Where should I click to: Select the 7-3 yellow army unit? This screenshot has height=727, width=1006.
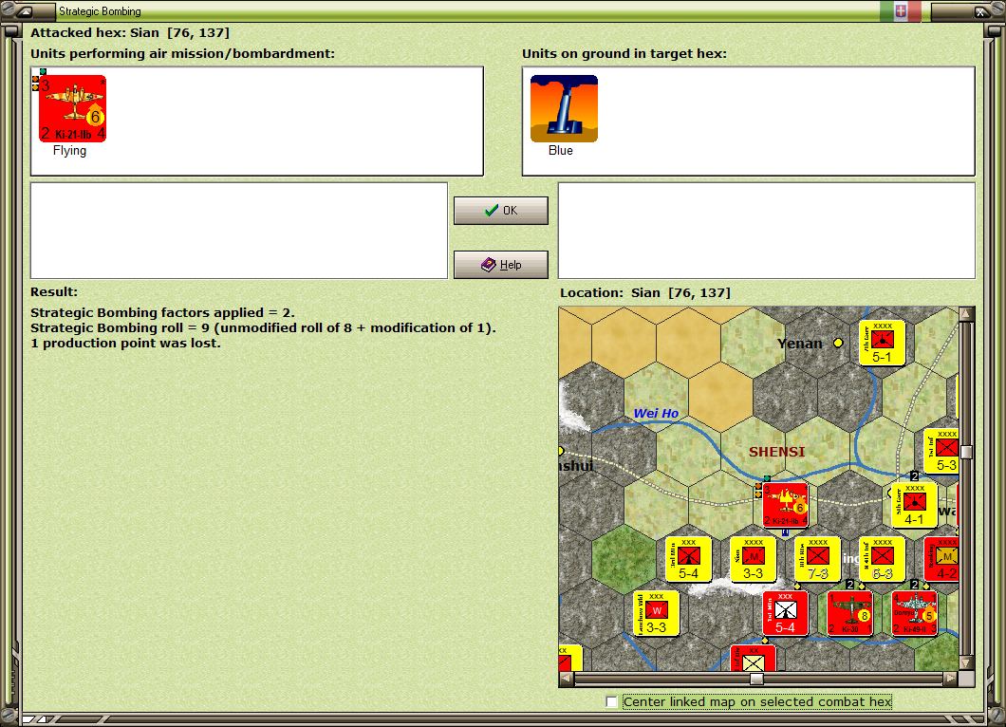[817, 560]
